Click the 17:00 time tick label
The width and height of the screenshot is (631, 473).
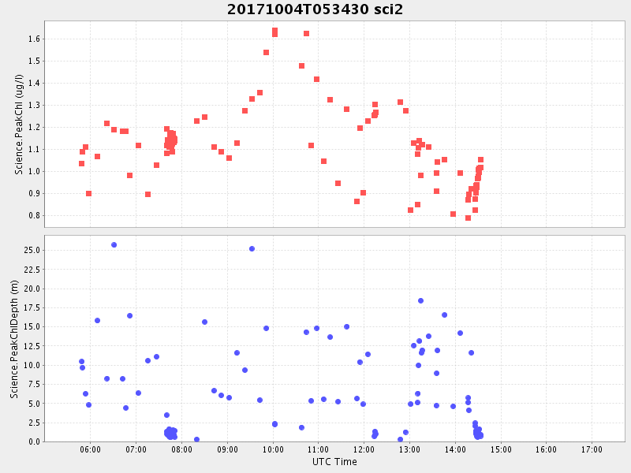coord(592,449)
